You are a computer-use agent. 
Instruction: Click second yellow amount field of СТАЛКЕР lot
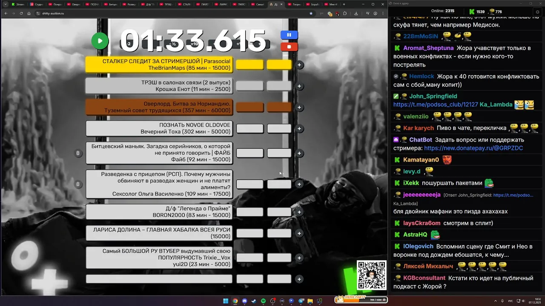tap(279, 65)
